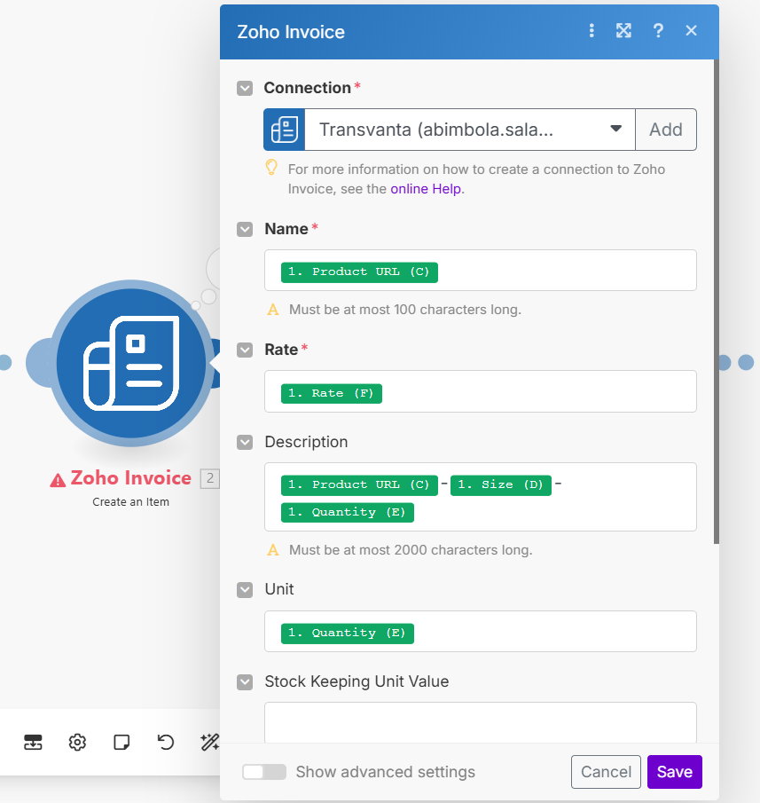Viewport: 760px width, 803px height.
Task: Collapse the Unit field chevron
Action: coord(245,589)
